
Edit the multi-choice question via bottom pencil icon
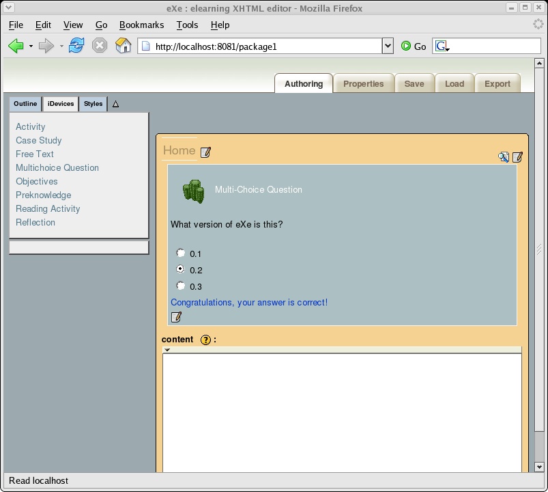point(176,316)
